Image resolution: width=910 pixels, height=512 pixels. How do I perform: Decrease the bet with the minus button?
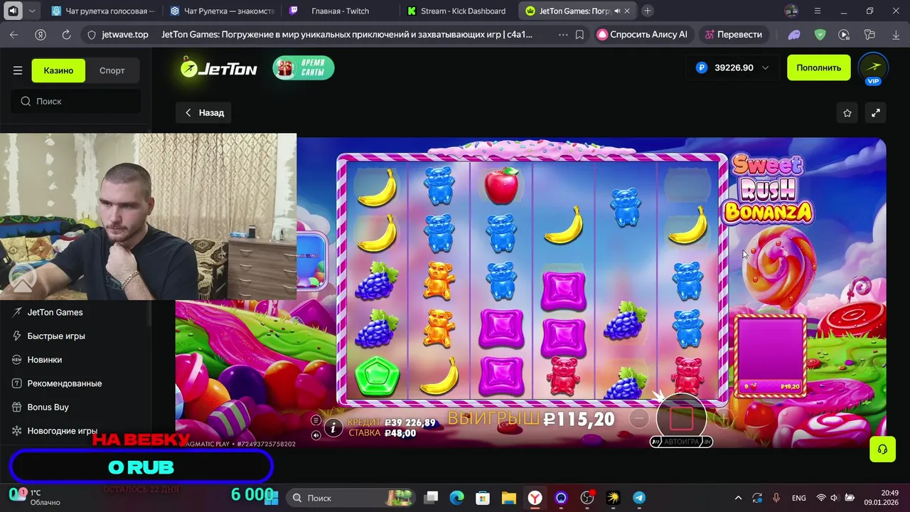[639, 419]
